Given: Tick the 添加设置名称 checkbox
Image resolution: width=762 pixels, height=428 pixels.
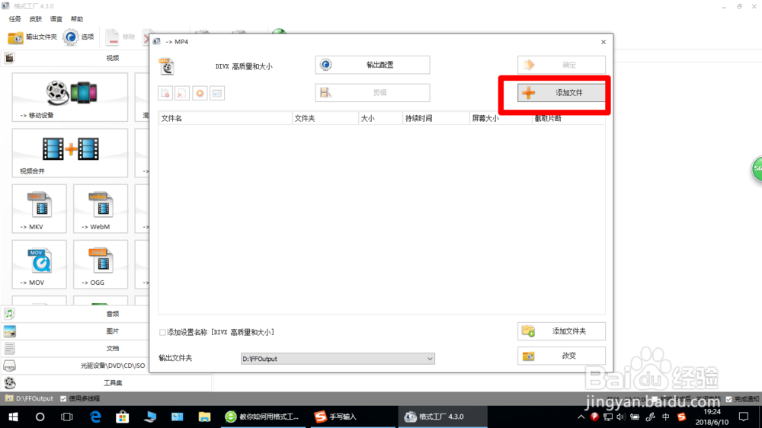Looking at the screenshot, I should pyautogui.click(x=162, y=332).
